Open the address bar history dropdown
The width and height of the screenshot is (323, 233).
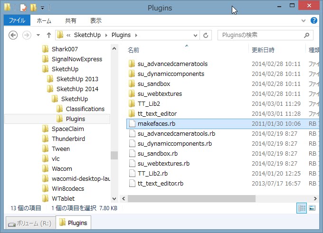click(x=196, y=36)
